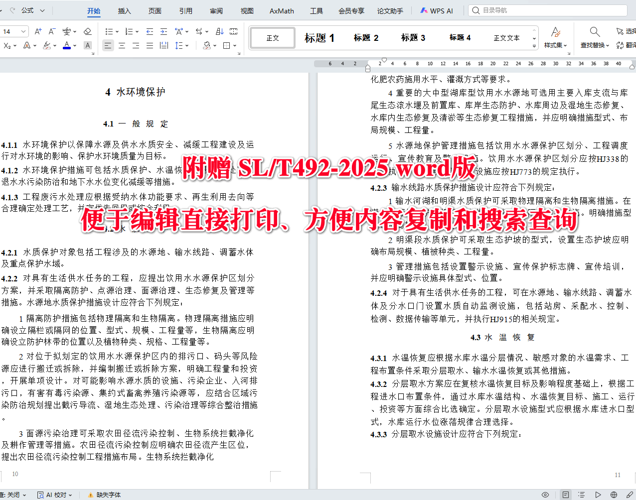Apply the 标题 1 heading style
The width and height of the screenshot is (636, 500).
319,37
